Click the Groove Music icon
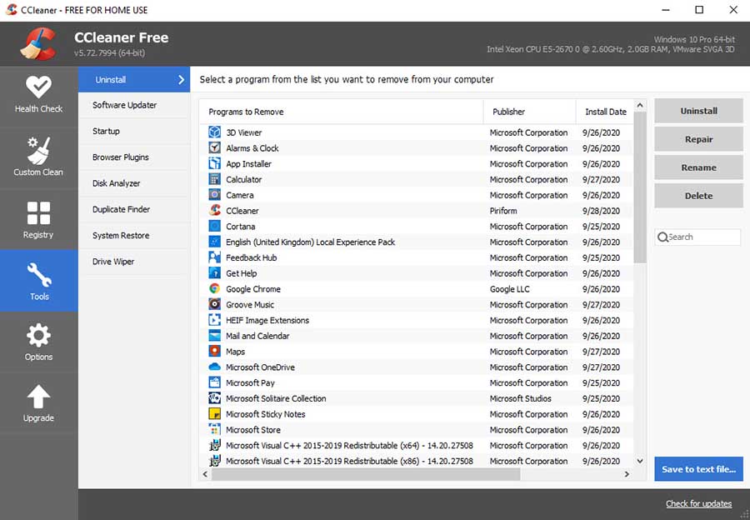Image resolution: width=750 pixels, height=520 pixels. point(215,304)
